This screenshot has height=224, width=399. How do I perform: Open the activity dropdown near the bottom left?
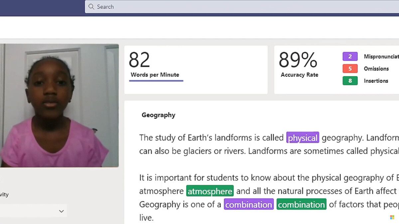62,211
